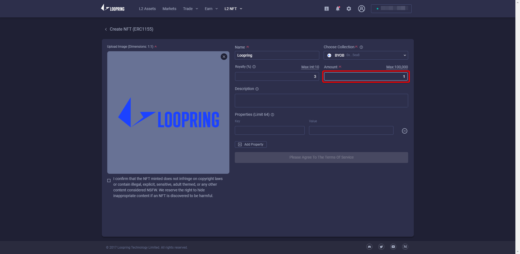Expand the Choose Collection dropdown
This screenshot has width=520, height=254.
[x=366, y=55]
